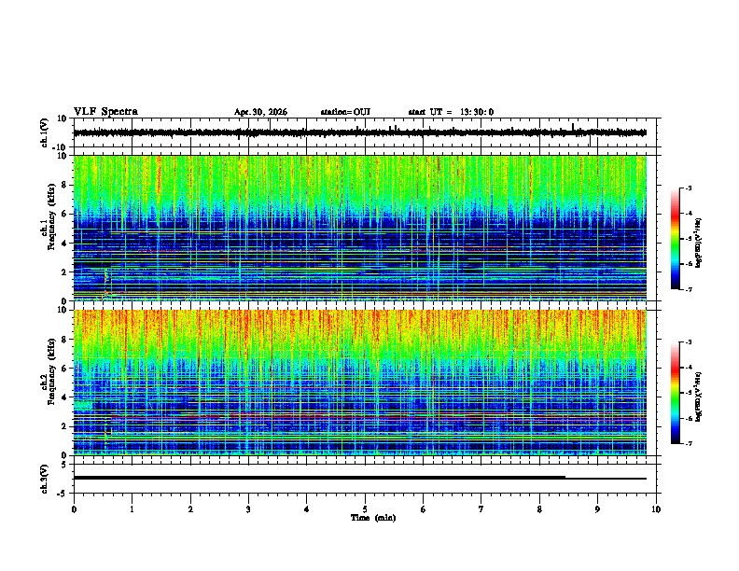
Task: Click the 5 tick on the time axis
Action: click(365, 509)
